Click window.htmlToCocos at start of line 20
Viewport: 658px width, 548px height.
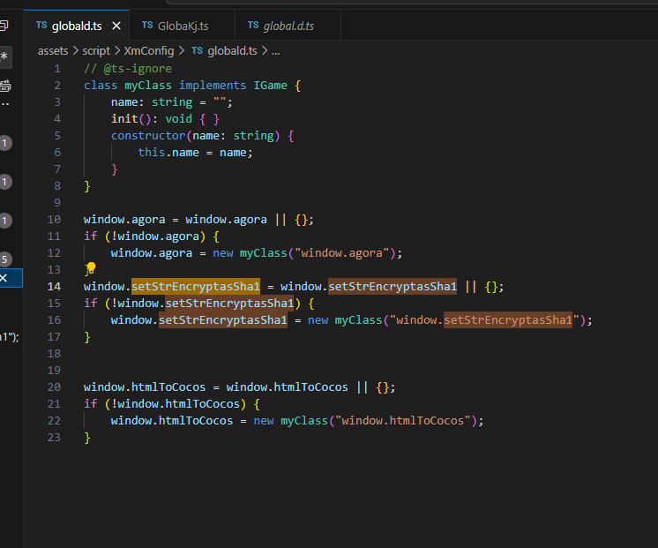(145, 387)
